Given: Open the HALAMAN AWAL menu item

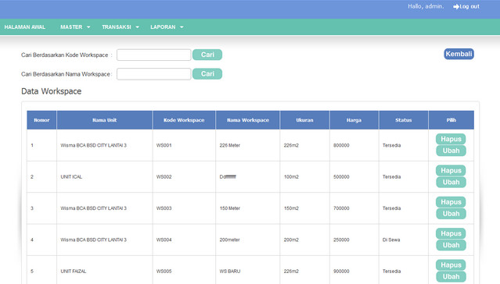Looking at the screenshot, I should (25, 27).
